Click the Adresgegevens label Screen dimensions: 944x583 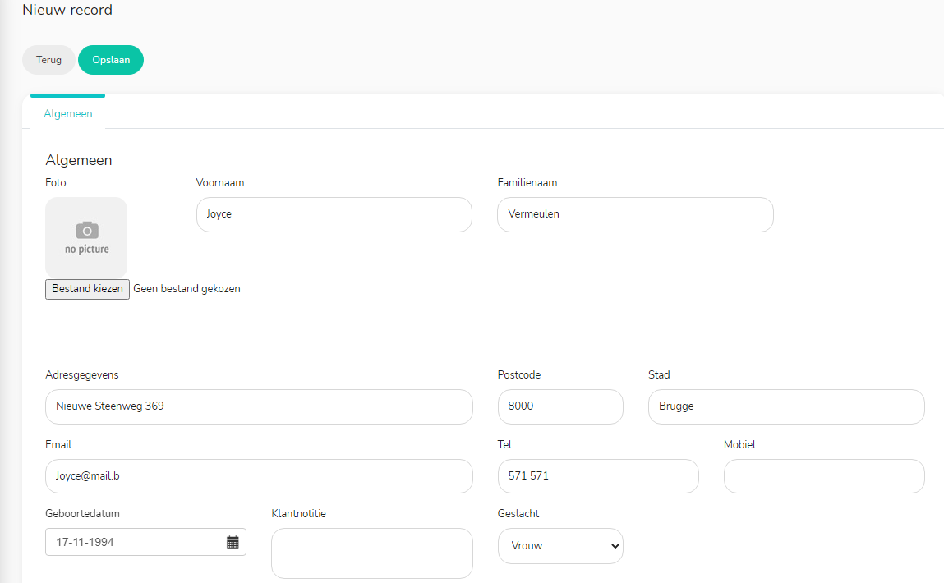[x=82, y=374]
